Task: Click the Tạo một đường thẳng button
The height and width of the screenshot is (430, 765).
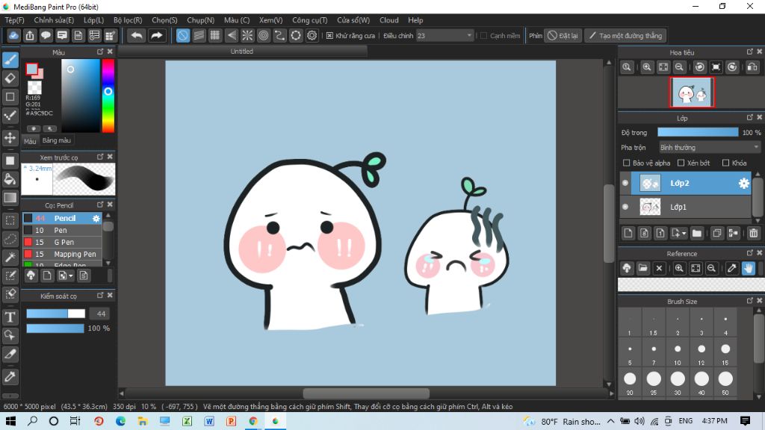Action: tap(625, 36)
